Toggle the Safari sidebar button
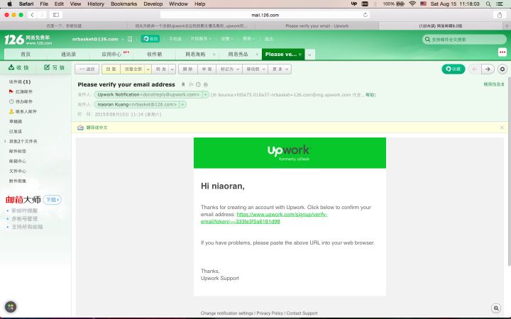This screenshot has height=319, width=511. tap(56, 15)
